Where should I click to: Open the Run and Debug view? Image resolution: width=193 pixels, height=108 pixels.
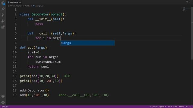point(3,21)
